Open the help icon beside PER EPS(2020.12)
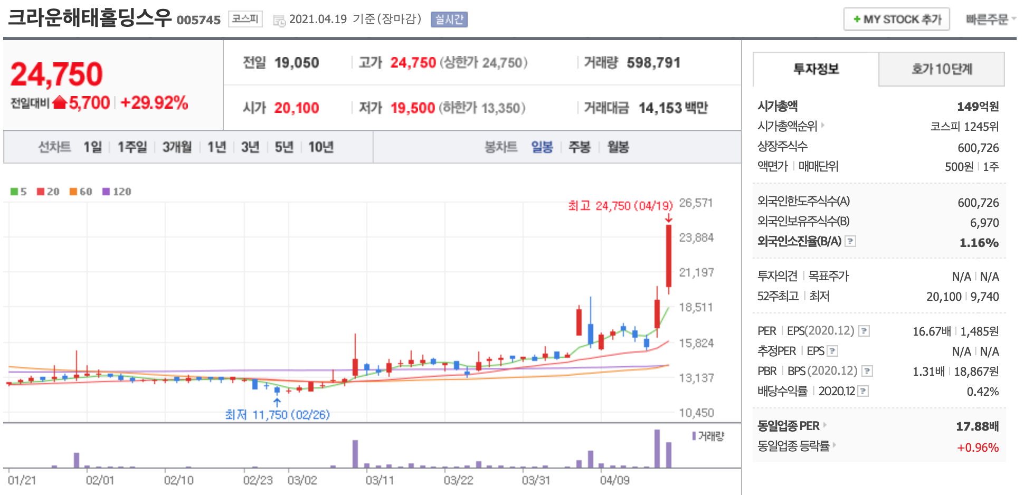Viewport: 1024px width, 495px height. click(x=864, y=331)
